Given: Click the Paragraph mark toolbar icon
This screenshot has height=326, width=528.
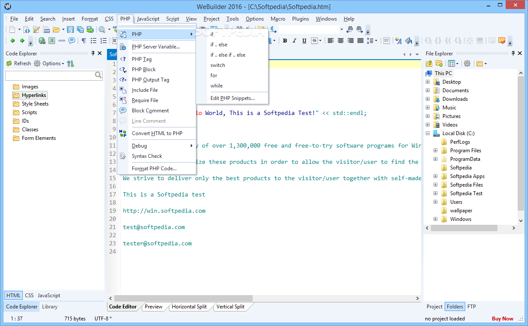Looking at the screenshot, I should click(x=84, y=41).
